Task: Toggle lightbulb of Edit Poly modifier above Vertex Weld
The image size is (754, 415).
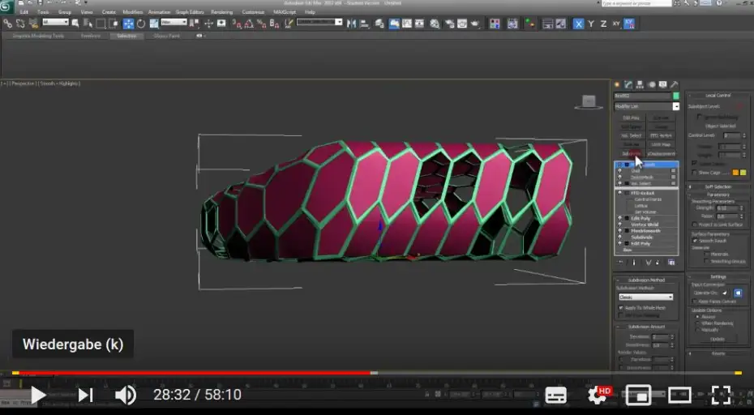Action: point(619,218)
